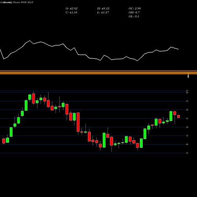197x197 pixels.
Task: Click the 'OC: 2.98' value
Action: click(135, 9)
